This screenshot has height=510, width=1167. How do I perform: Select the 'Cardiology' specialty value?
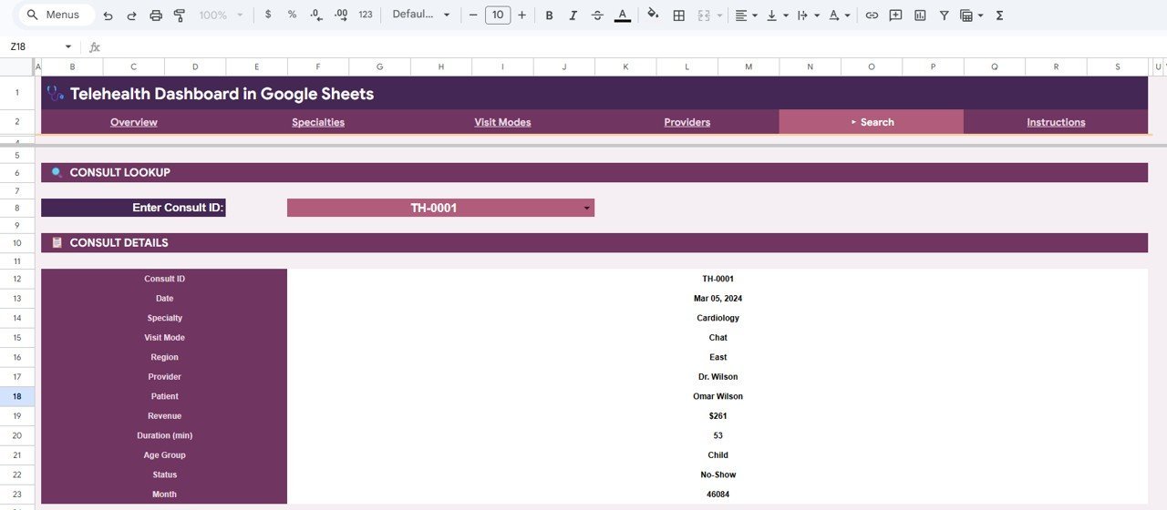tap(718, 318)
